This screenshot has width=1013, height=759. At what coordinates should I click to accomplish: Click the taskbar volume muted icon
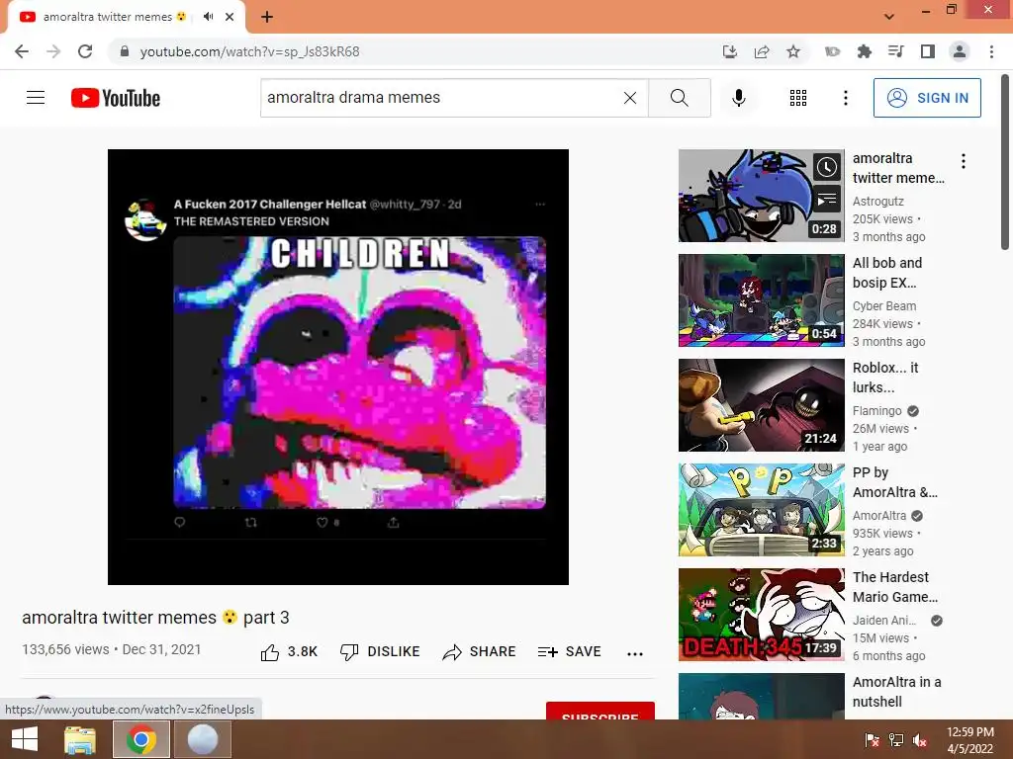click(920, 739)
